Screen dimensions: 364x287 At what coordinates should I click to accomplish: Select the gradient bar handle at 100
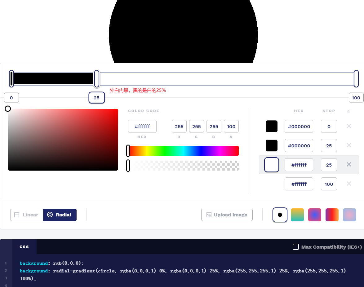tap(356, 79)
